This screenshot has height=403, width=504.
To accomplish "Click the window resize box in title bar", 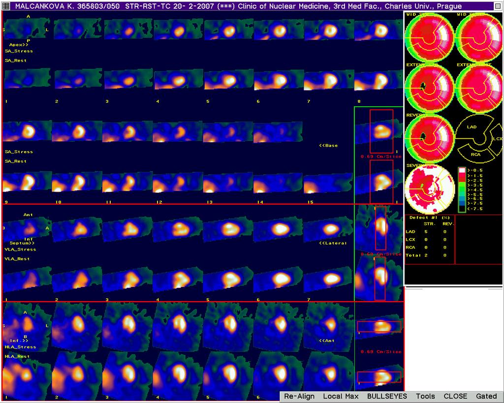I will tap(498, 6).
